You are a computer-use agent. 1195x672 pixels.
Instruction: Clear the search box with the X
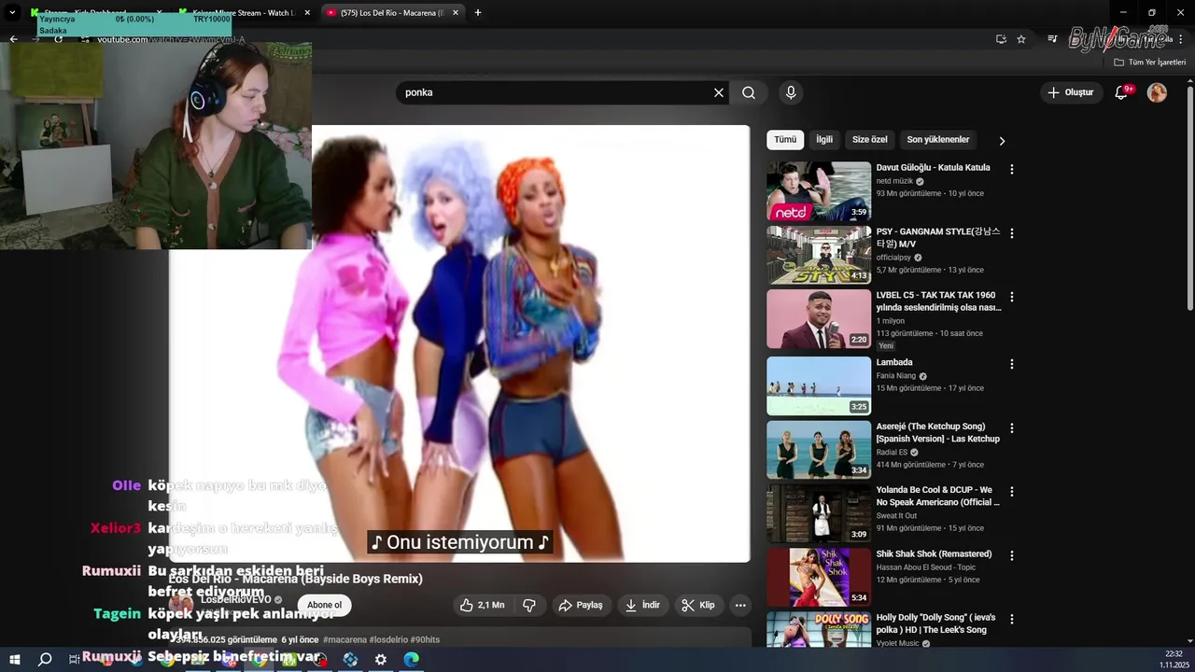(719, 92)
